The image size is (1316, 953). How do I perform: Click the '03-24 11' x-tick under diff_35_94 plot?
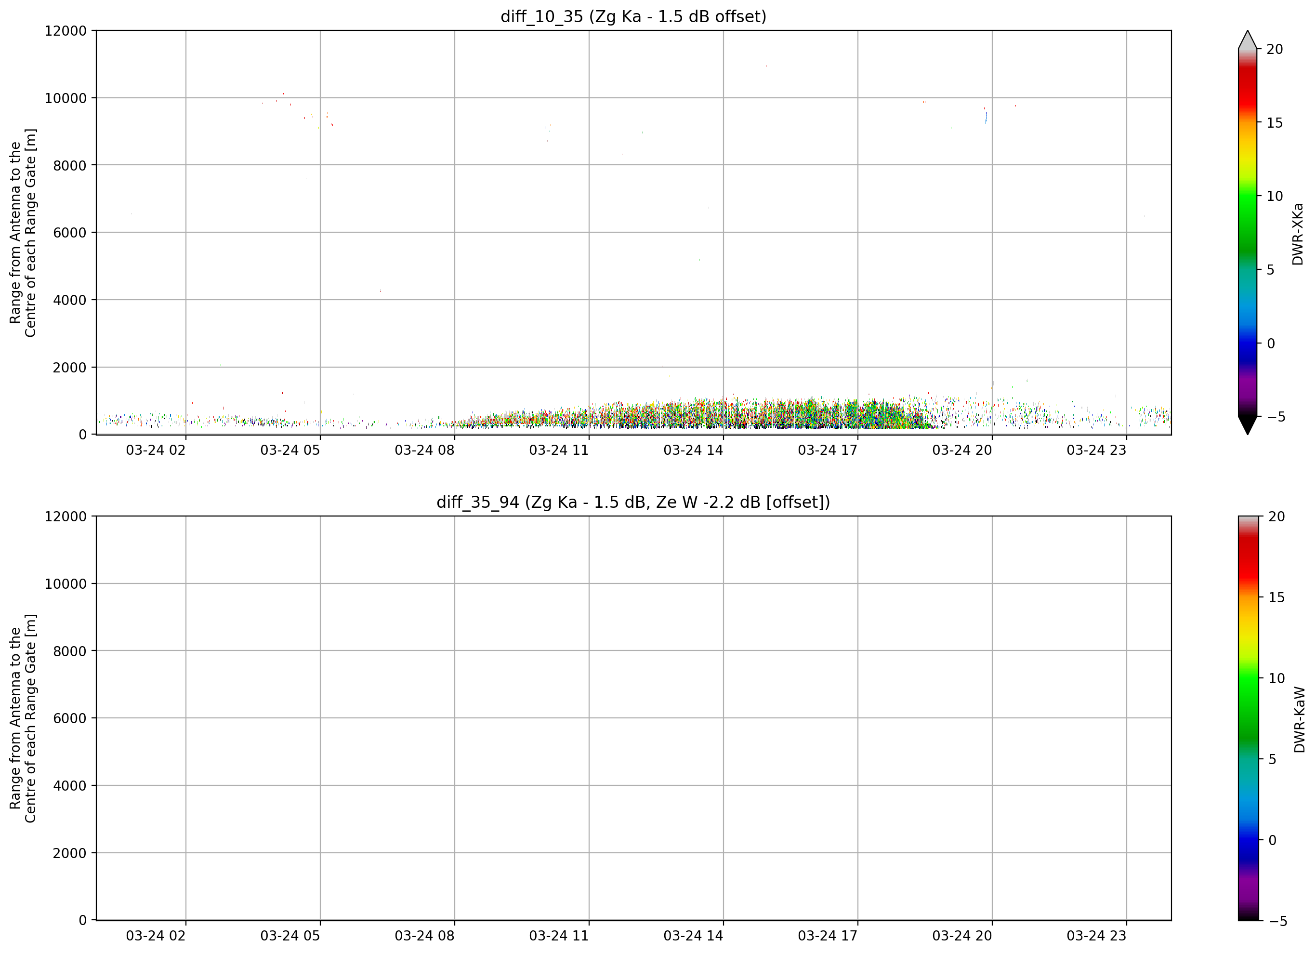click(x=559, y=936)
